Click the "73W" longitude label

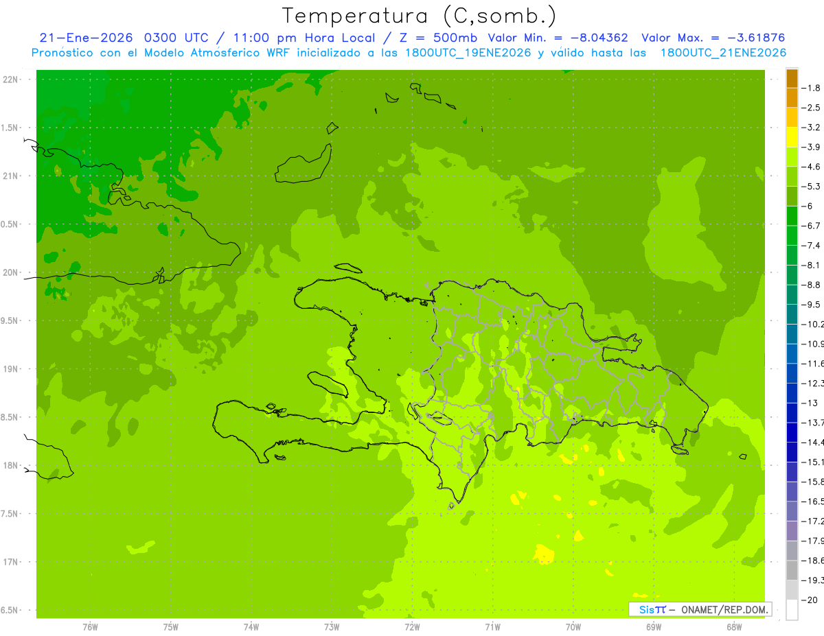[332, 626]
